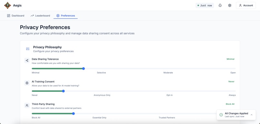Click the green Block All status value
This screenshot has height=124, width=260.
click(230, 104)
